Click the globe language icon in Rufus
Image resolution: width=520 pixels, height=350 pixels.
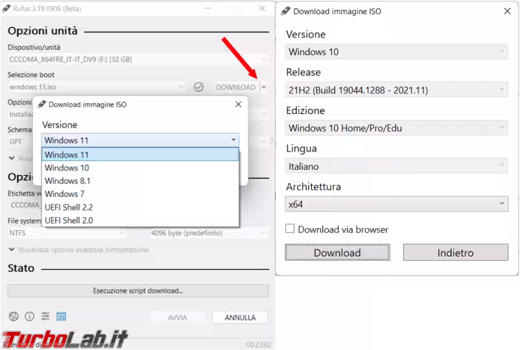pos(14,316)
